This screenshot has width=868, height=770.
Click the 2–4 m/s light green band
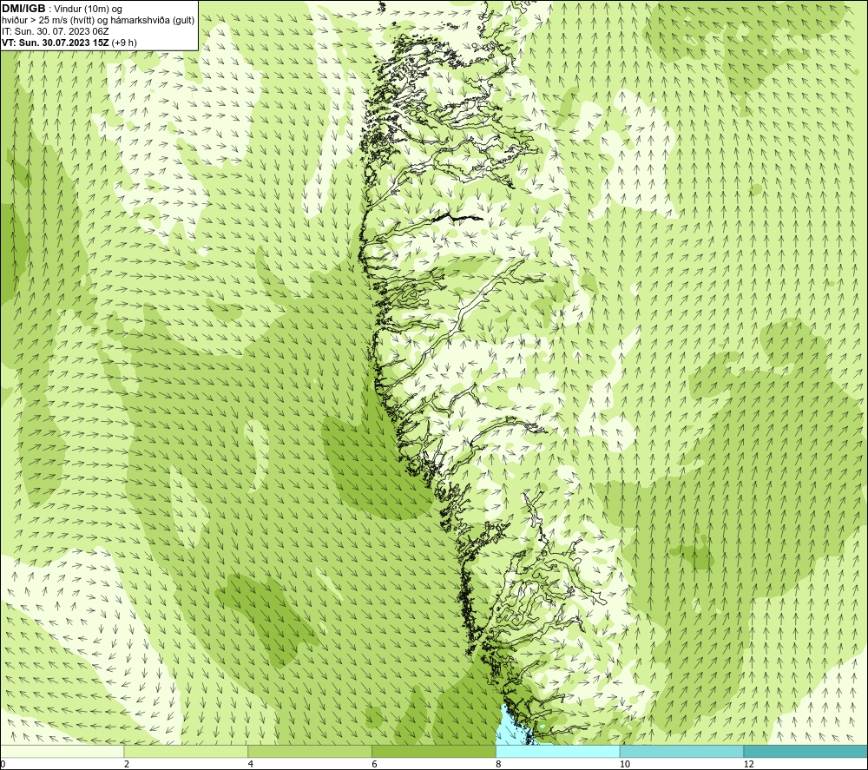pos(186,751)
